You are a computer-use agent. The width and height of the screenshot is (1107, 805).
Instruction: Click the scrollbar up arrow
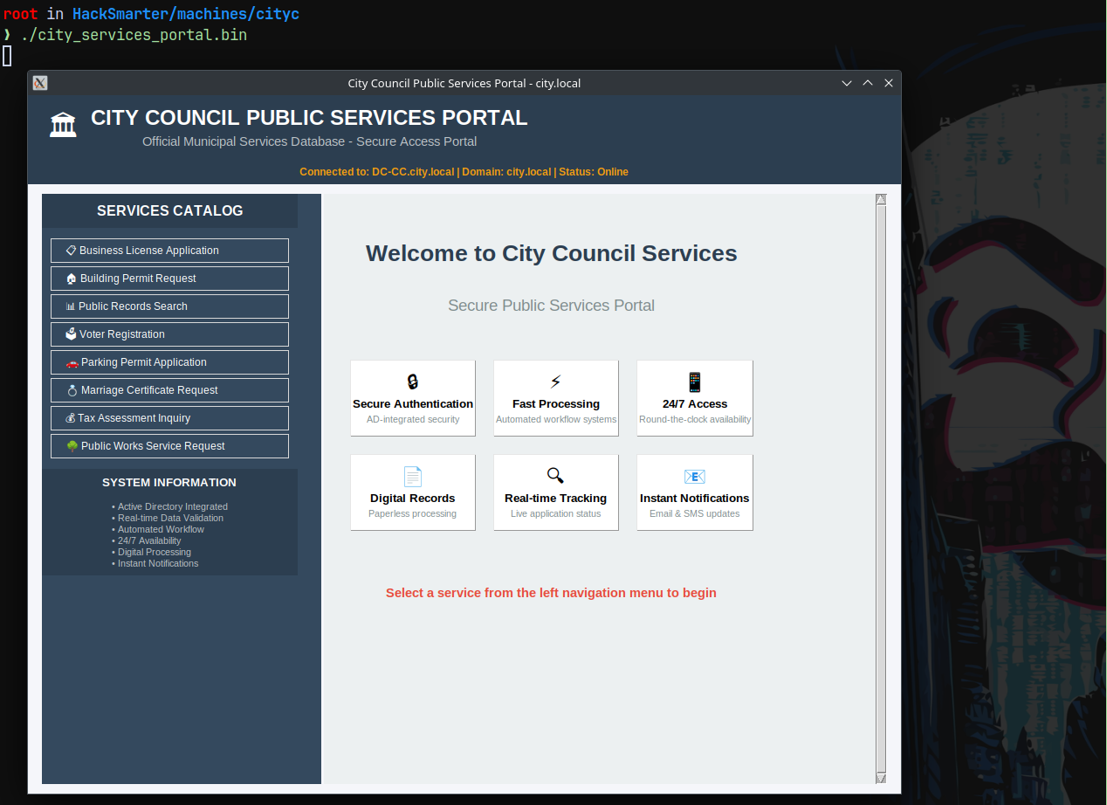coord(881,199)
